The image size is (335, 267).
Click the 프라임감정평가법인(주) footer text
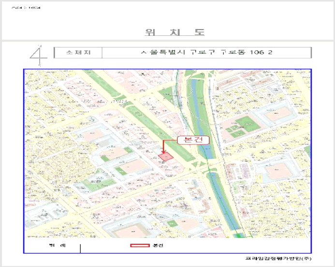[x=278, y=258]
